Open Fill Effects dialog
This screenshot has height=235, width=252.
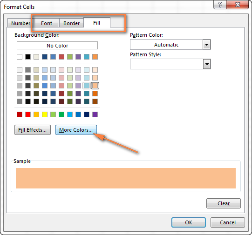point(33,130)
